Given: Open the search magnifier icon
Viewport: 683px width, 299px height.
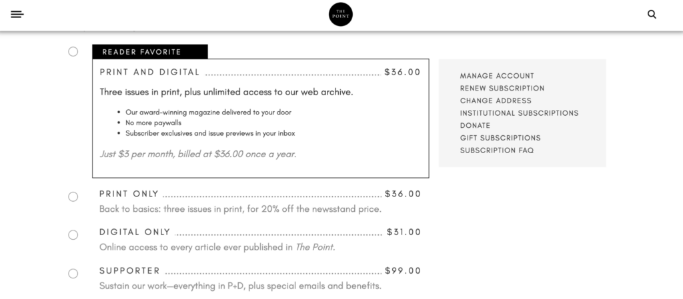Looking at the screenshot, I should [652, 15].
